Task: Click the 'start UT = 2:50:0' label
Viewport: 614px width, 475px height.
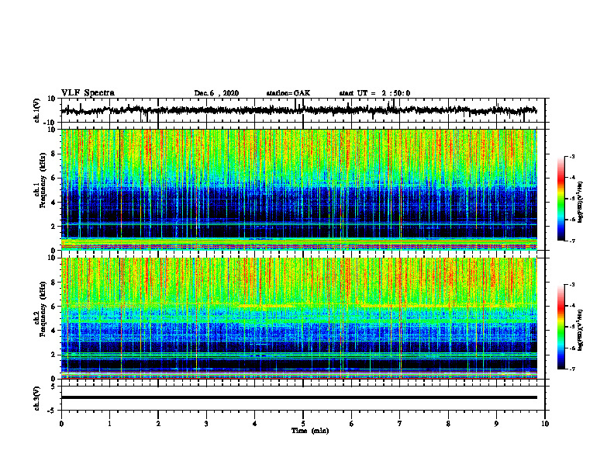Action: (374, 93)
